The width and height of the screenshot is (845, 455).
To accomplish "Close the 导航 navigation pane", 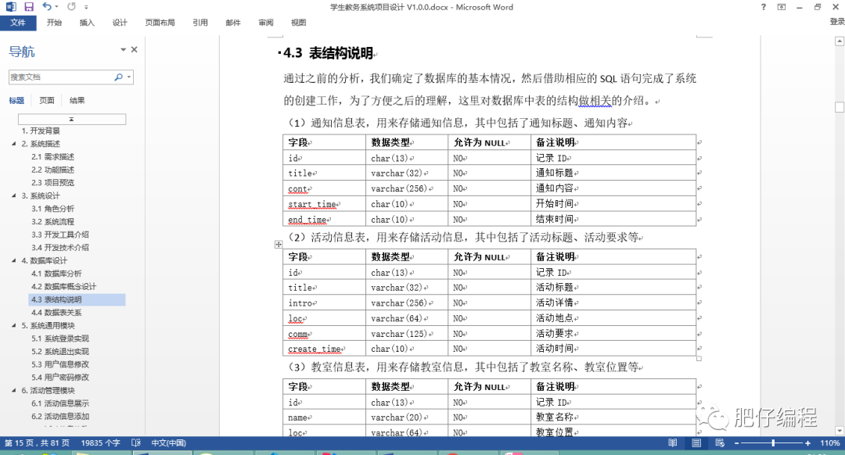I will 135,49.
